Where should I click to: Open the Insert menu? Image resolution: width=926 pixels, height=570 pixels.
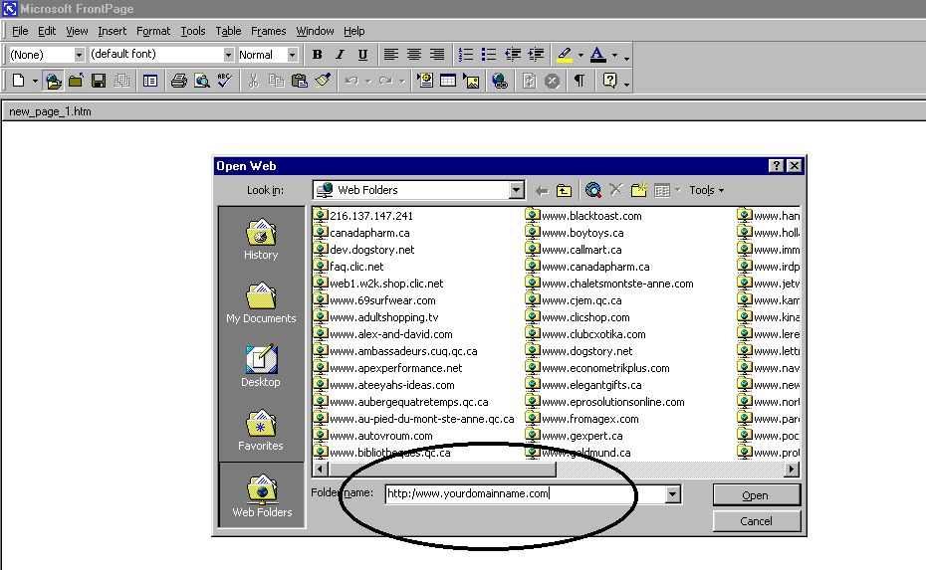click(x=113, y=31)
